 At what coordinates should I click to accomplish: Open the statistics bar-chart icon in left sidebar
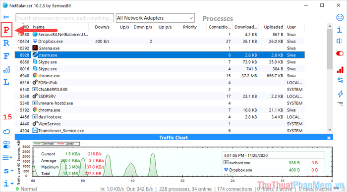(6, 69)
